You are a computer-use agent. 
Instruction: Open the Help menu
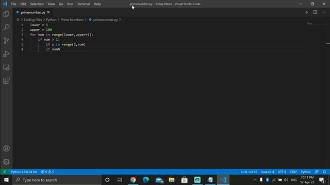click(97, 4)
